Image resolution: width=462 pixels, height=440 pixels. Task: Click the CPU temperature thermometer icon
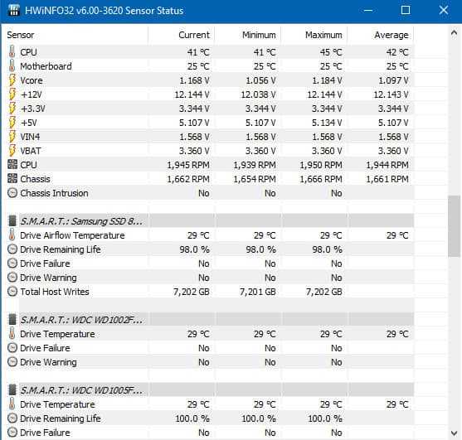coord(12,52)
